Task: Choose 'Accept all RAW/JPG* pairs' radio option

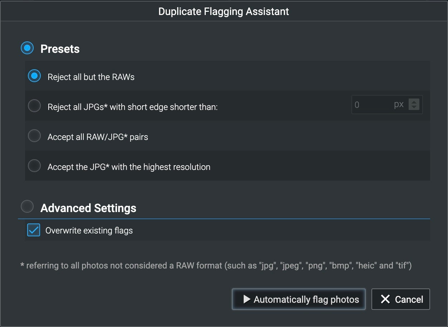Action: tap(34, 136)
